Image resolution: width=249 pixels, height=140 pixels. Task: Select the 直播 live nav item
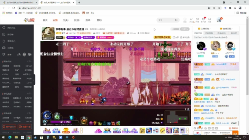[55, 20]
